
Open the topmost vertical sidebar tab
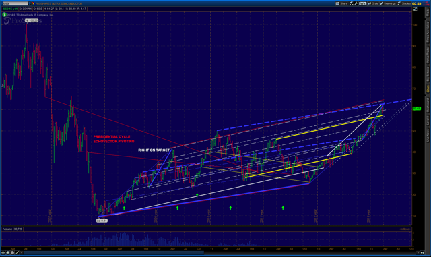coord(428,11)
